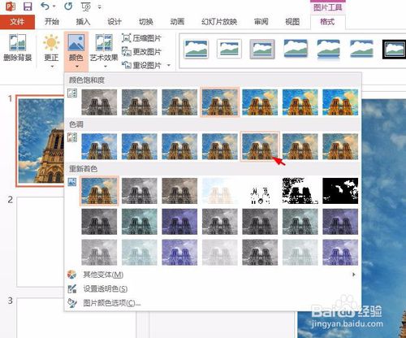Click the fifth picture style, reflected thumbnail

pos(328,50)
